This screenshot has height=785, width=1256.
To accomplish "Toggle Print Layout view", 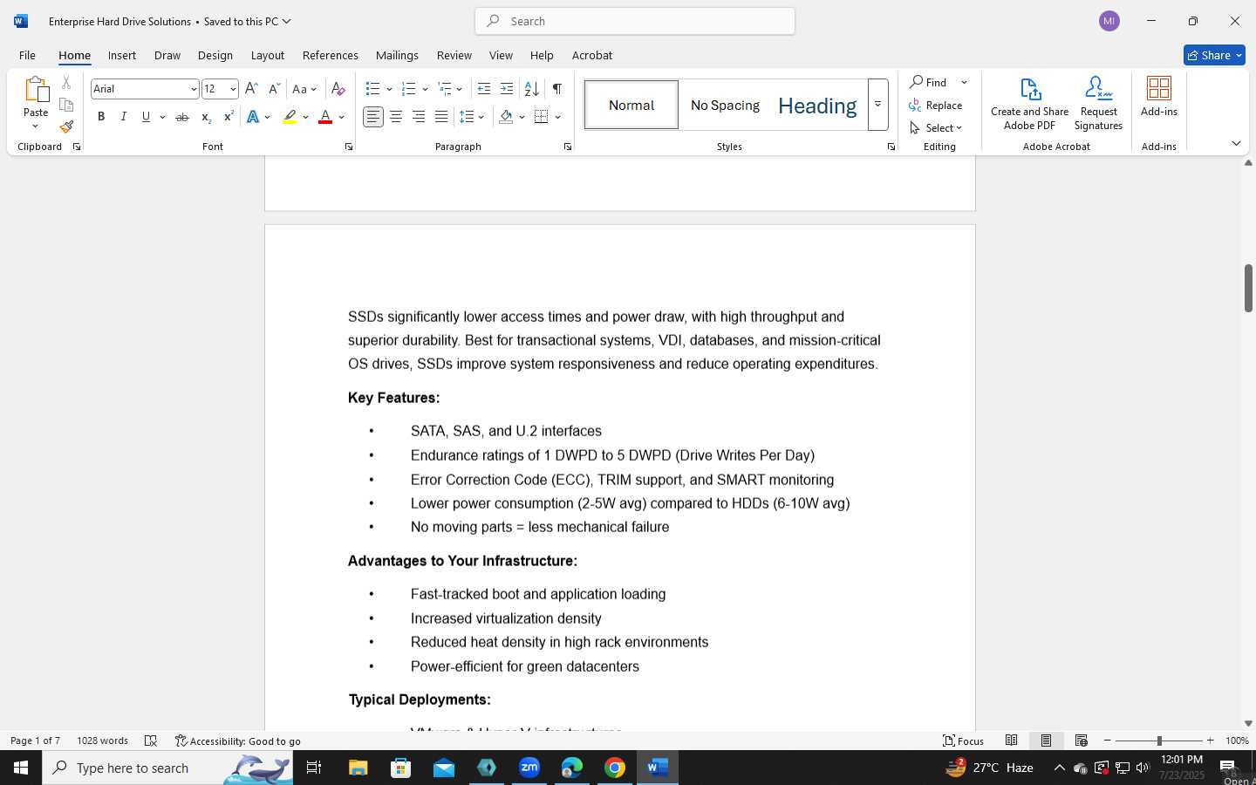I will tap(1047, 741).
